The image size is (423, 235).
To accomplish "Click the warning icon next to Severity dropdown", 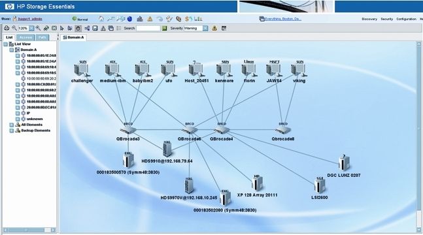I will tap(214, 28).
